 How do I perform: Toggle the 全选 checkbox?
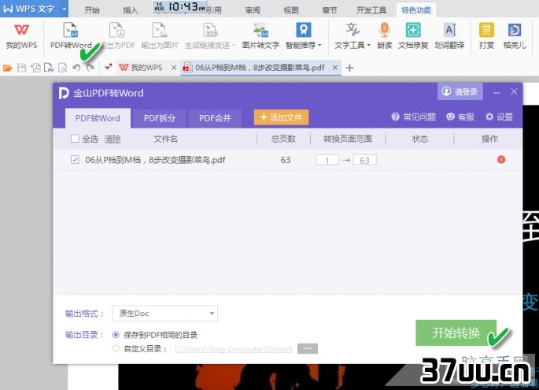75,139
